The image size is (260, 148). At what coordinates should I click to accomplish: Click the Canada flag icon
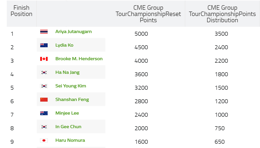tap(44, 59)
